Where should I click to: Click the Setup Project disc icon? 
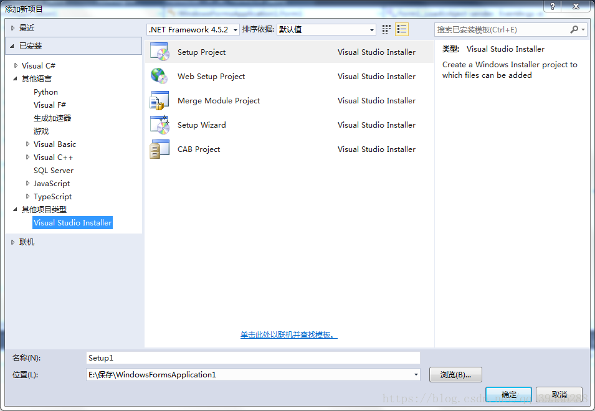point(159,52)
